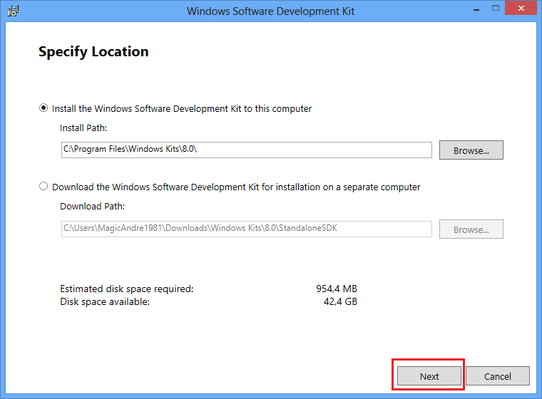Maximize the setup window
Screen dimensions: 542x399
click(x=496, y=9)
